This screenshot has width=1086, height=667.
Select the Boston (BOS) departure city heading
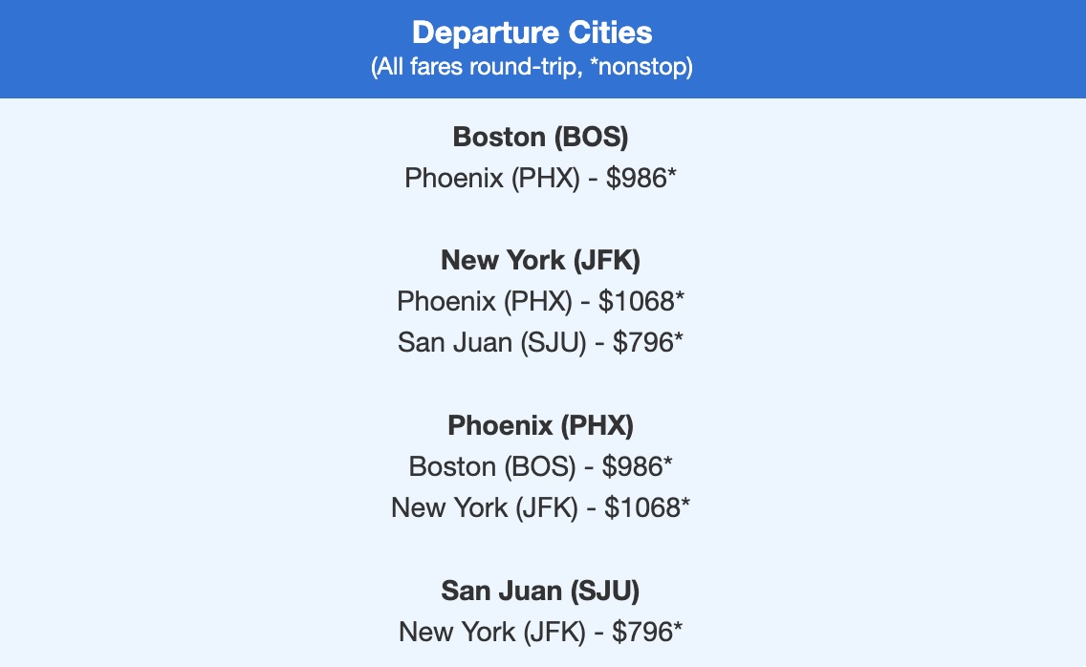coord(540,137)
